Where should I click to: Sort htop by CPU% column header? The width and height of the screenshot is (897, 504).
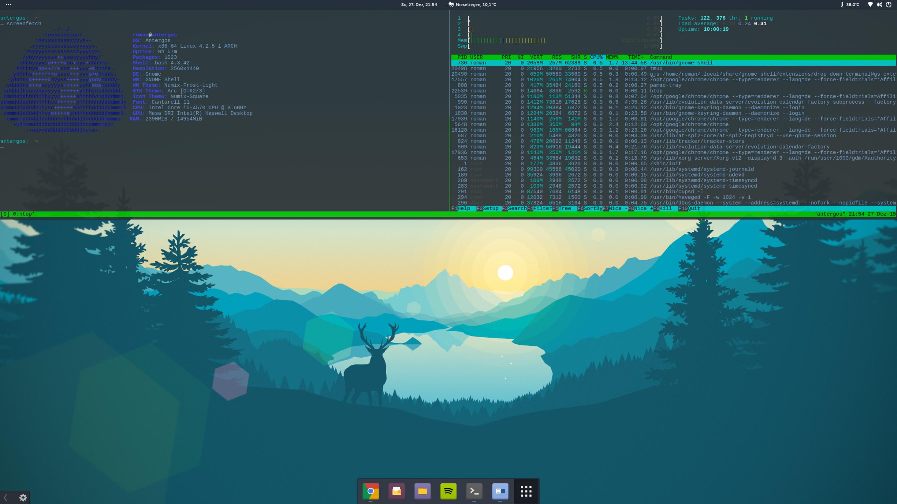[x=596, y=57]
